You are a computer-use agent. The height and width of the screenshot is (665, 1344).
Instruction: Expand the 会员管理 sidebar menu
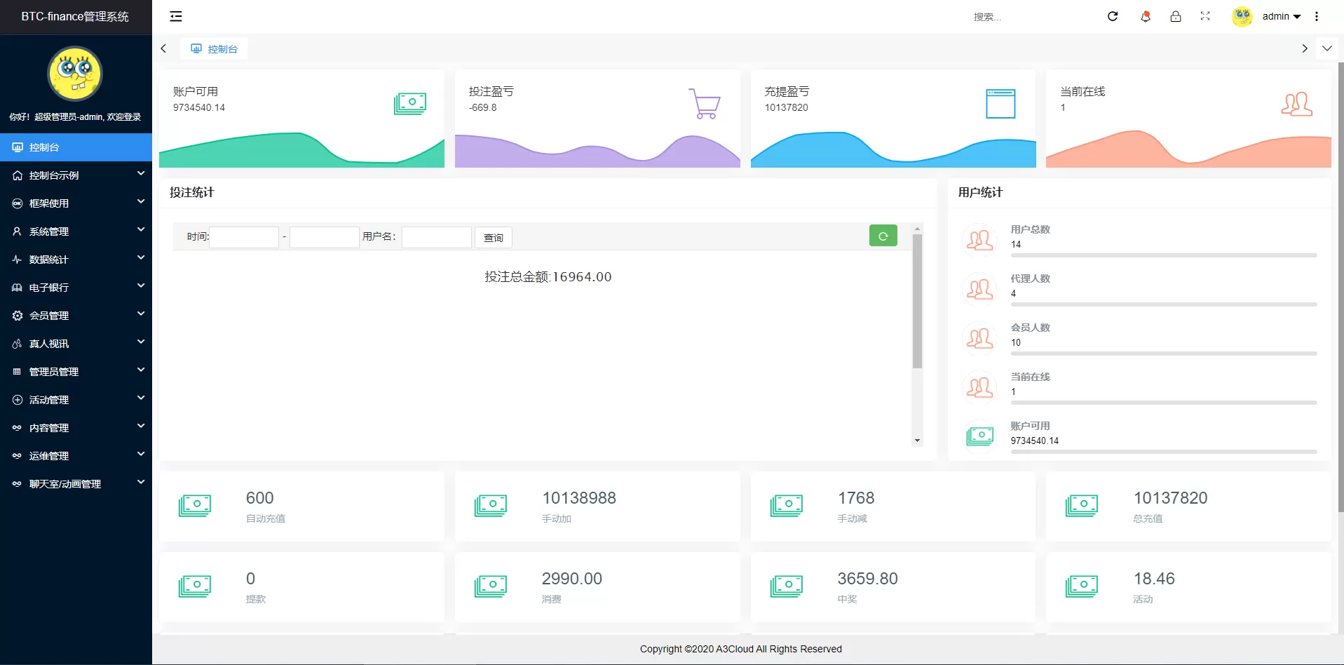point(76,316)
